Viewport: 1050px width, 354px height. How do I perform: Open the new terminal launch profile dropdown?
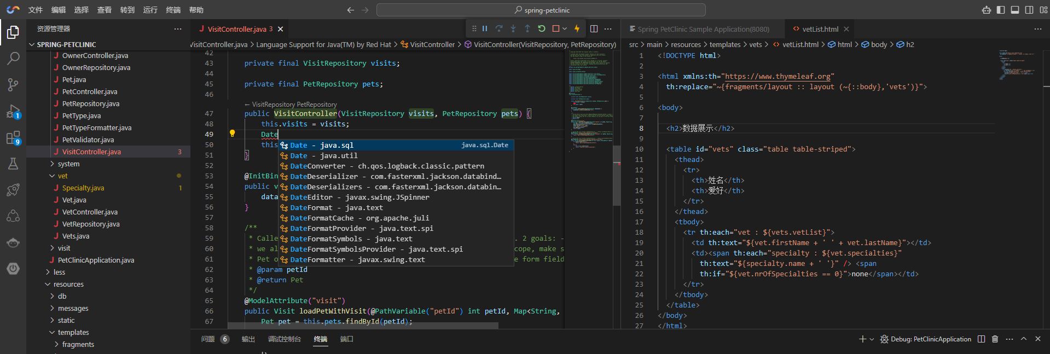pos(872,339)
